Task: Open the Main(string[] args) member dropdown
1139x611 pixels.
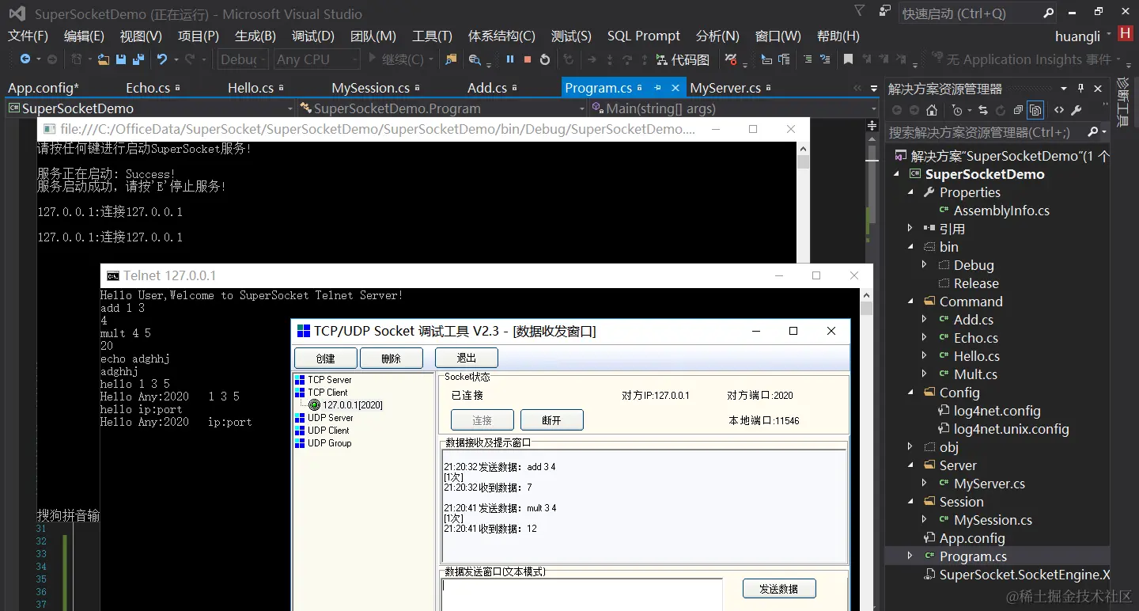Action: coord(734,108)
